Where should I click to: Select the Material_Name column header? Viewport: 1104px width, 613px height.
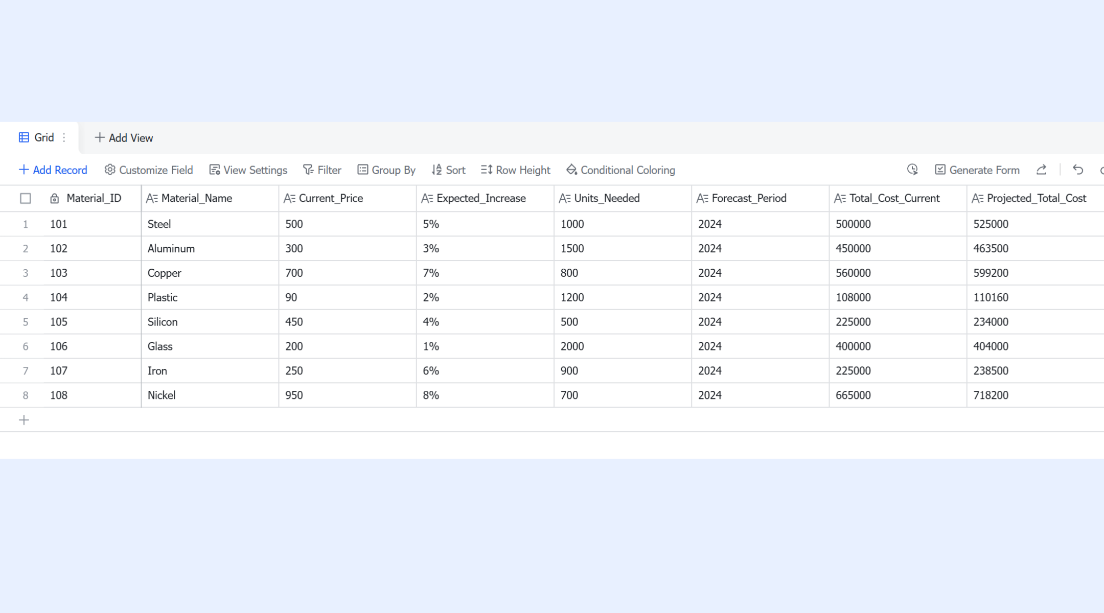pos(210,198)
